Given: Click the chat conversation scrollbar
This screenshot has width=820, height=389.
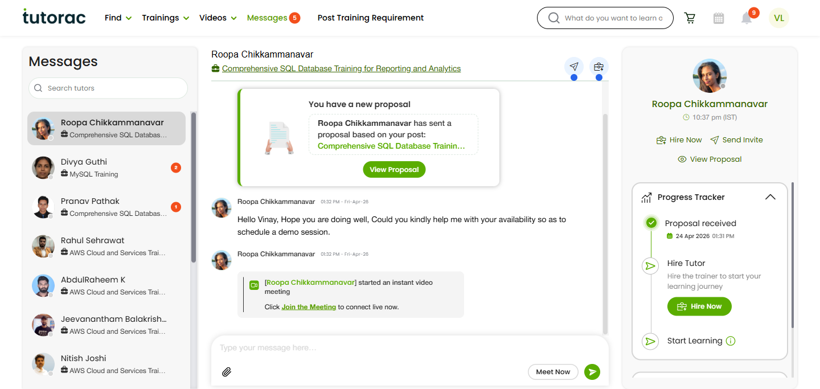Looking at the screenshot, I should pyautogui.click(x=605, y=223).
